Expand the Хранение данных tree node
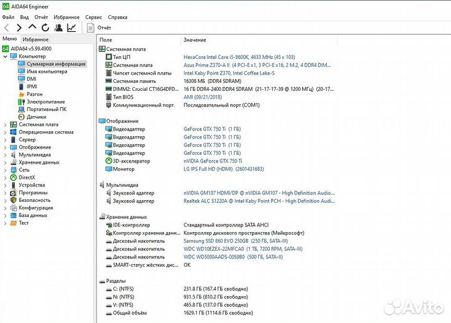The height and width of the screenshot is (323, 451). coord(5,162)
